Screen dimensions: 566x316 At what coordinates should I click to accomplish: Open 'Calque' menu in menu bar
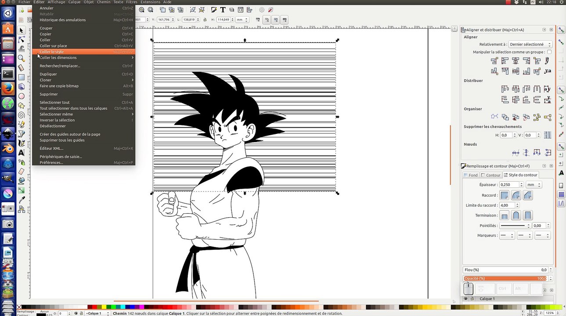coord(74,2)
